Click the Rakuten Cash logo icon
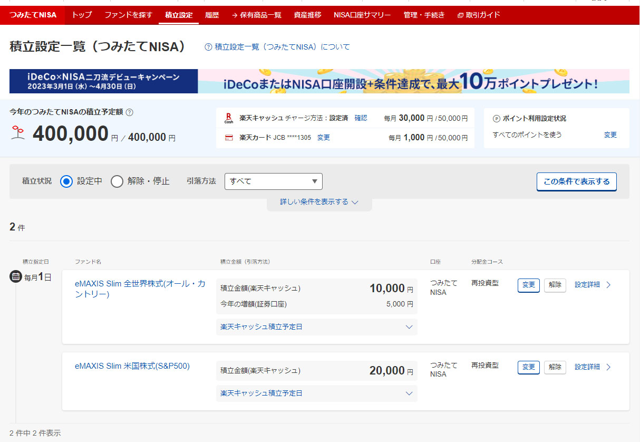Viewport: 640px width, 442px height. [x=229, y=118]
